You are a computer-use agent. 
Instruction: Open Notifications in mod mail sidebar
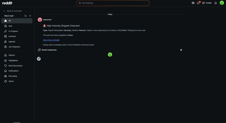[17, 71]
